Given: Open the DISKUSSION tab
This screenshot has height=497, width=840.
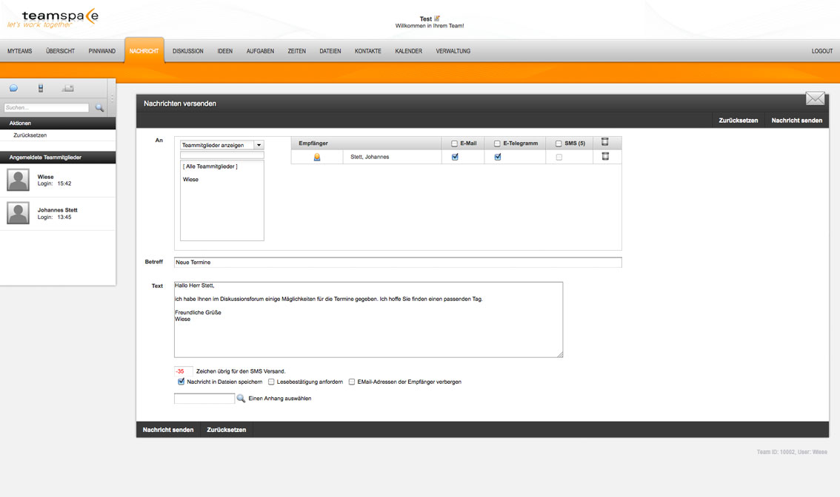Looking at the screenshot, I should click(x=188, y=51).
